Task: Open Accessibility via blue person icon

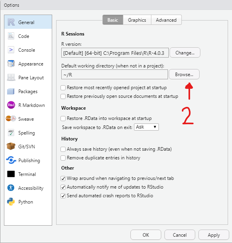Action: pos(11,188)
